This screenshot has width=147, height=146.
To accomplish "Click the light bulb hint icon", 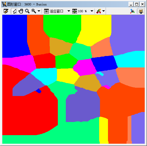I will pyautogui.click(x=141, y=11).
